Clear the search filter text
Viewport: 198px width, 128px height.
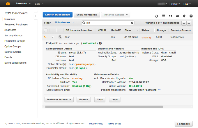pos(132,23)
